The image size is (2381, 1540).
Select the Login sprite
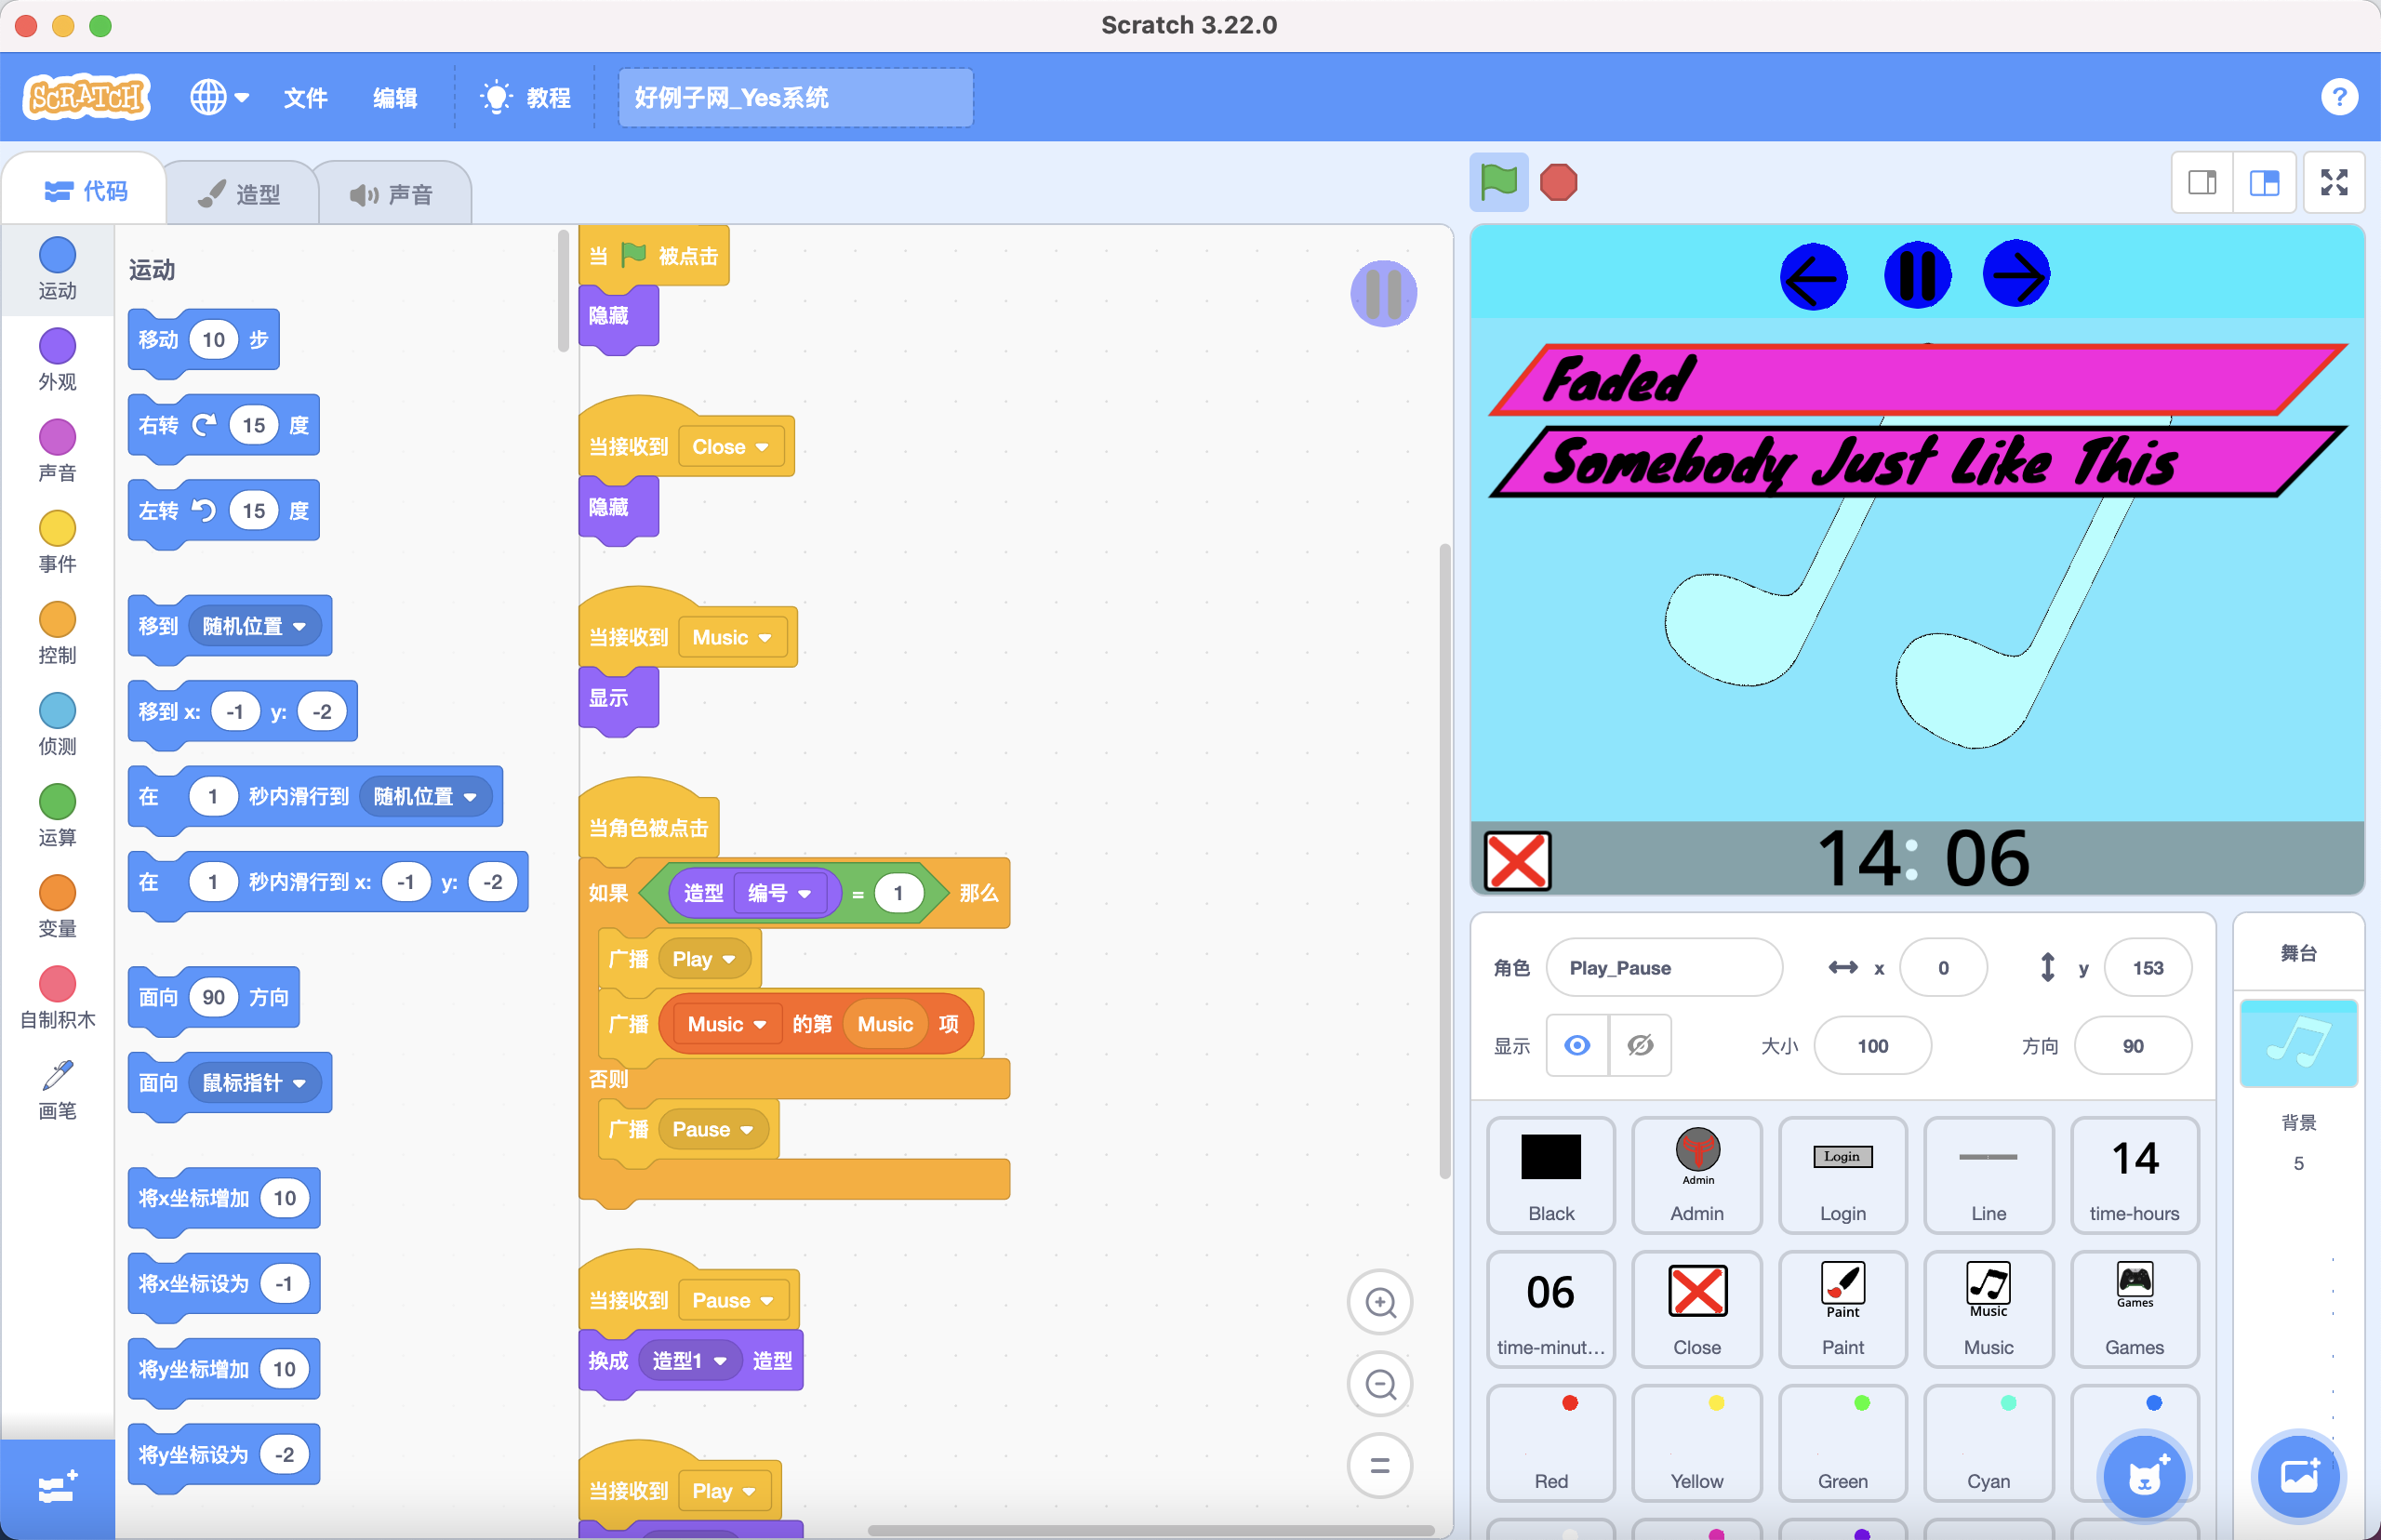pos(1842,1174)
